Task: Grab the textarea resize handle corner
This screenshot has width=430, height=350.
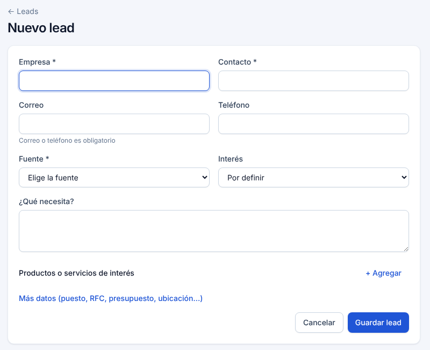Action: [406, 249]
